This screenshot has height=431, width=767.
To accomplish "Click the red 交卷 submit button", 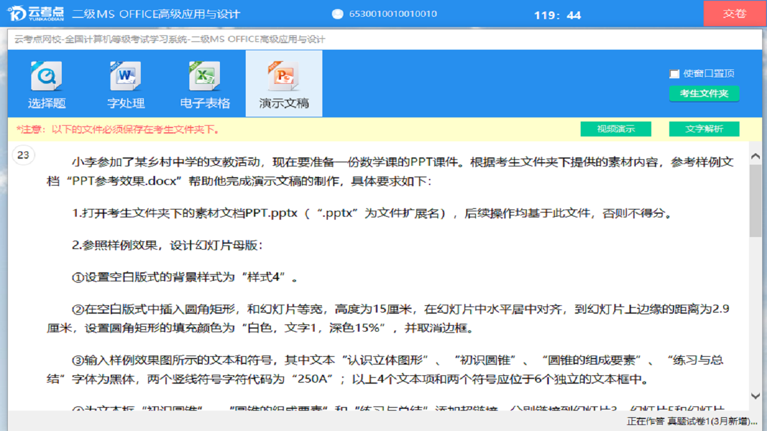I will [733, 13].
